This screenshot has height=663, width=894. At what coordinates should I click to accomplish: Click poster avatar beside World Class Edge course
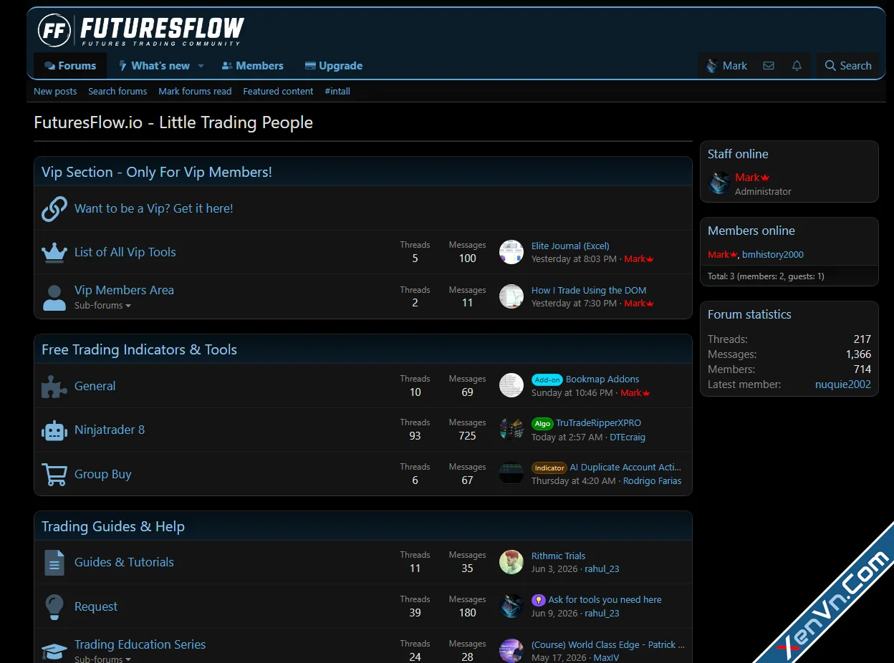[x=511, y=650]
